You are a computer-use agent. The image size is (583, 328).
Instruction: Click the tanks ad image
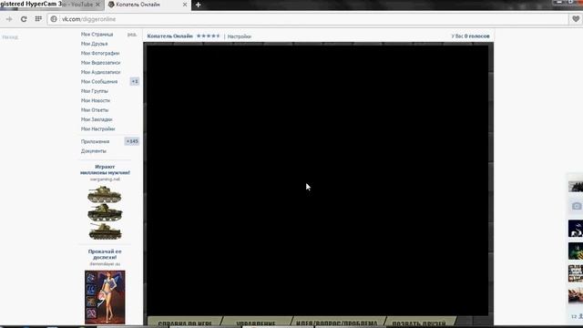point(105,212)
